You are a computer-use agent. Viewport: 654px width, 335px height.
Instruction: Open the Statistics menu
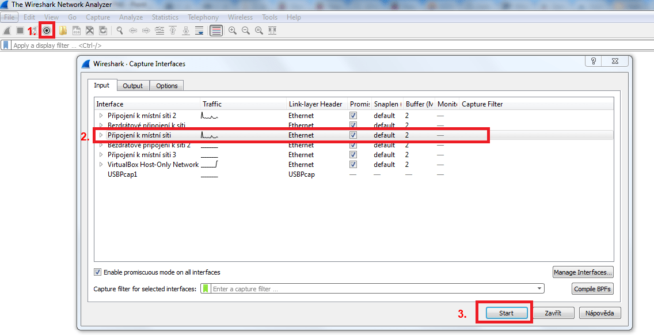pos(165,17)
